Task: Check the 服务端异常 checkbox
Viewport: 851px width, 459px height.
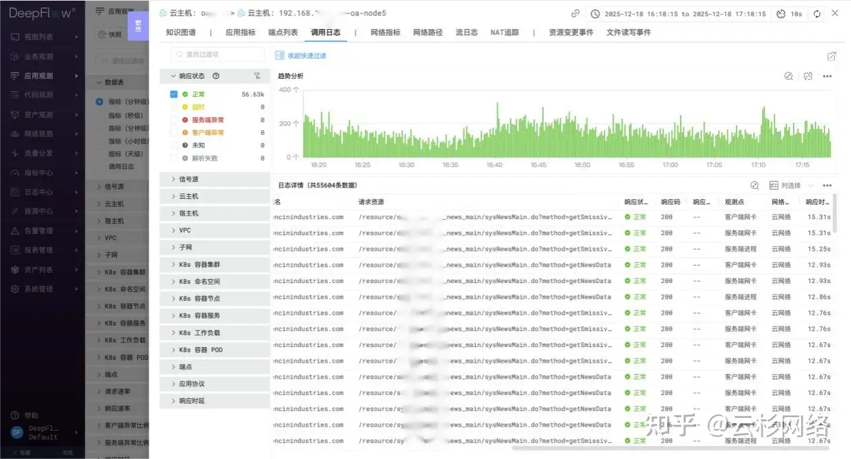Action: pos(174,120)
